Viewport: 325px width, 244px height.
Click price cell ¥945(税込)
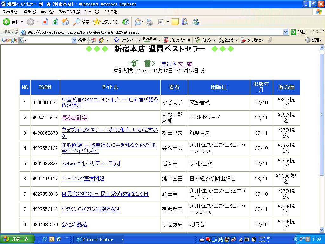286,163
